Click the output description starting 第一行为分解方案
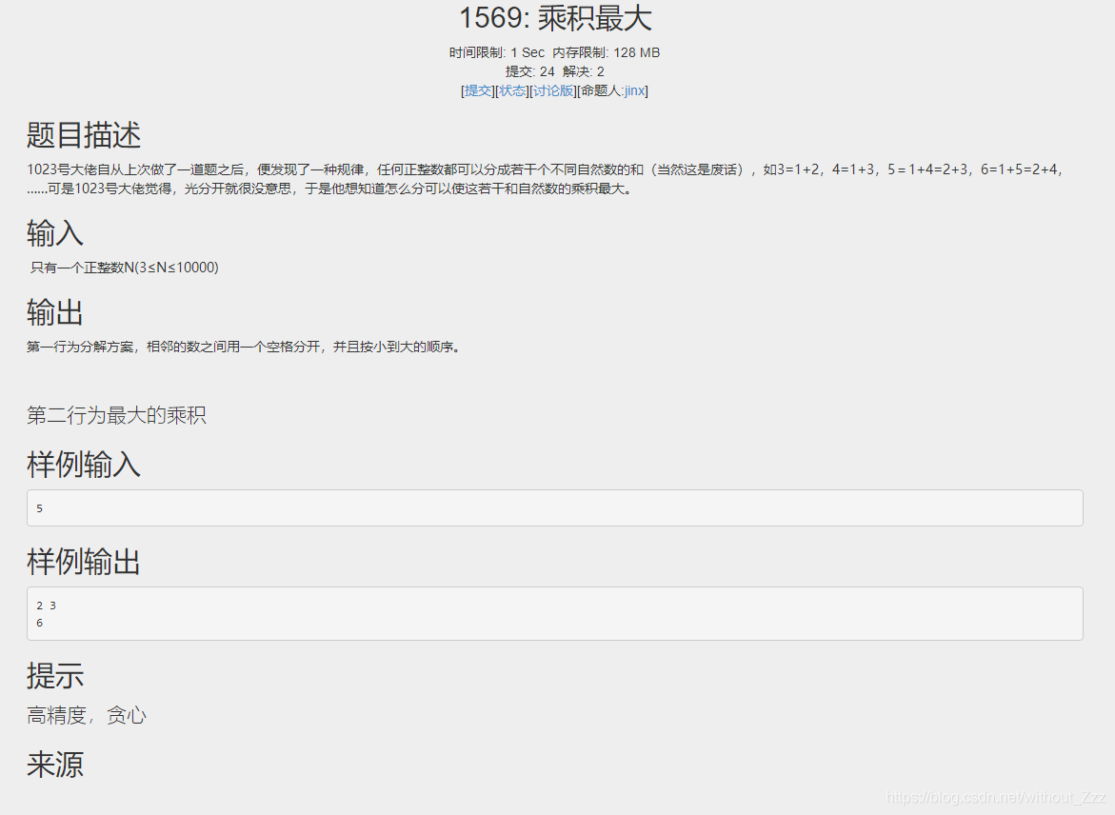The width and height of the screenshot is (1115, 815). (x=246, y=348)
